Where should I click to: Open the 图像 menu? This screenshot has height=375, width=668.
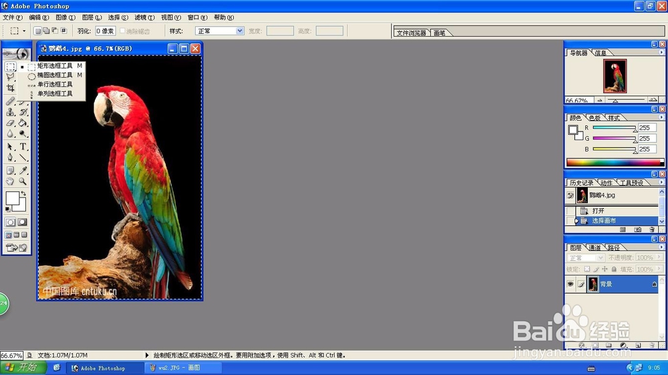tap(65, 17)
